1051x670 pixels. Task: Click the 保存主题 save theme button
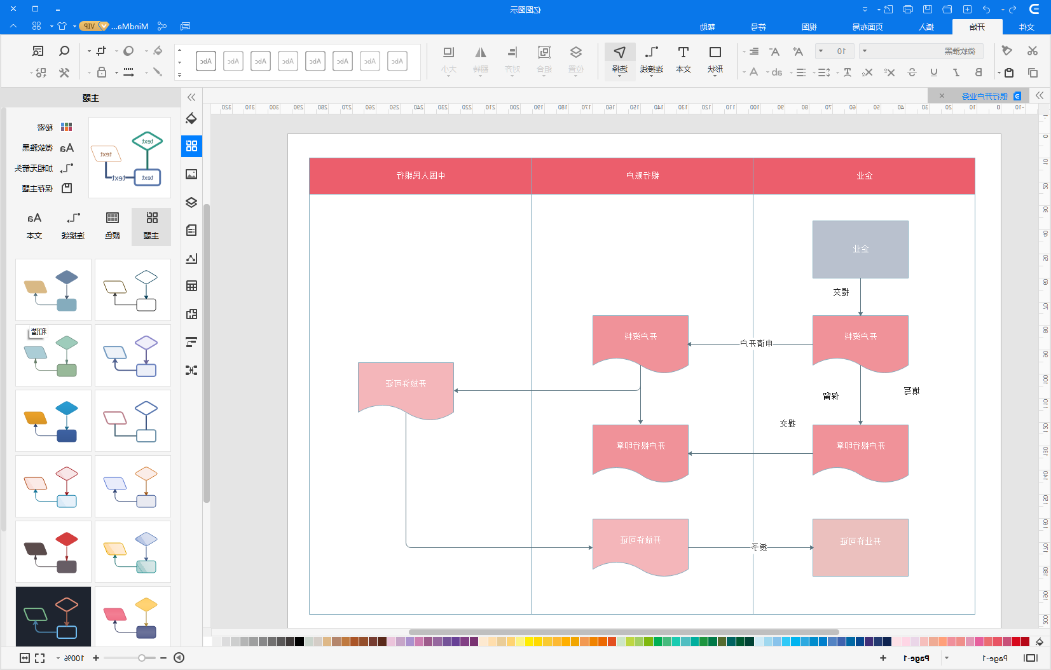pyautogui.click(x=47, y=188)
